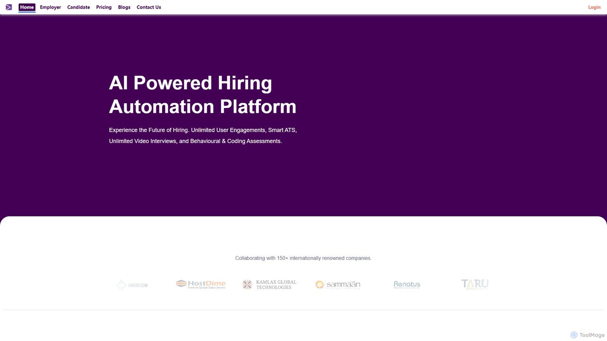View the Pricing page
Viewport: 607px width, 341px height.
tap(104, 7)
